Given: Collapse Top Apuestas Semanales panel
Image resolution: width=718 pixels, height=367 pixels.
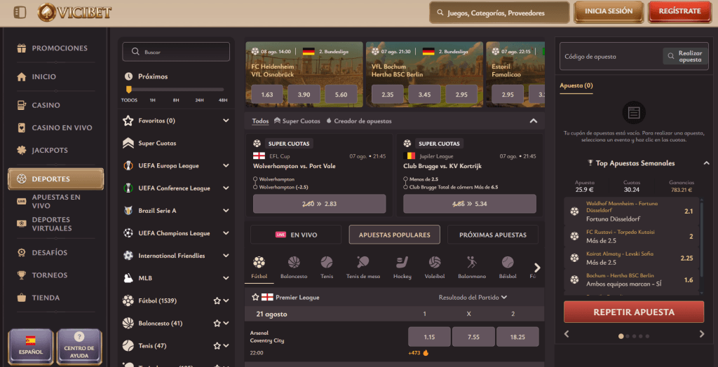Looking at the screenshot, I should pyautogui.click(x=706, y=163).
